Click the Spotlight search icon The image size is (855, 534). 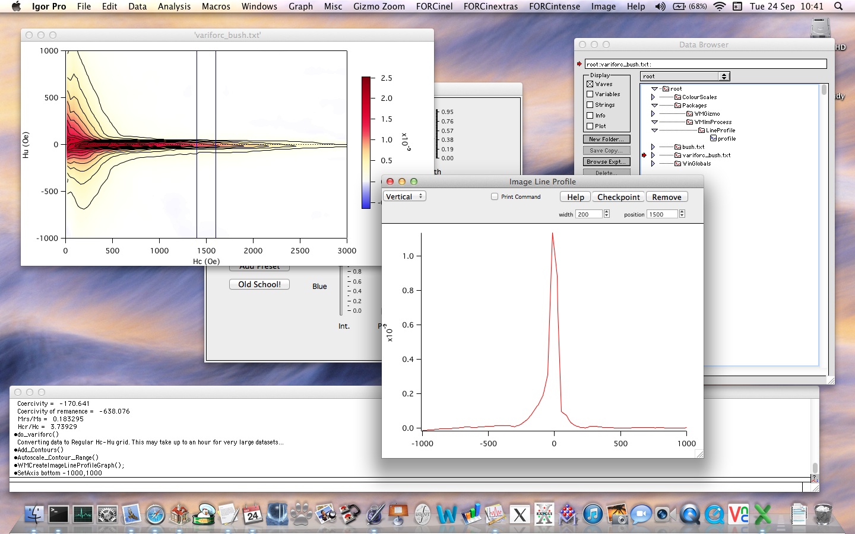pos(838,7)
